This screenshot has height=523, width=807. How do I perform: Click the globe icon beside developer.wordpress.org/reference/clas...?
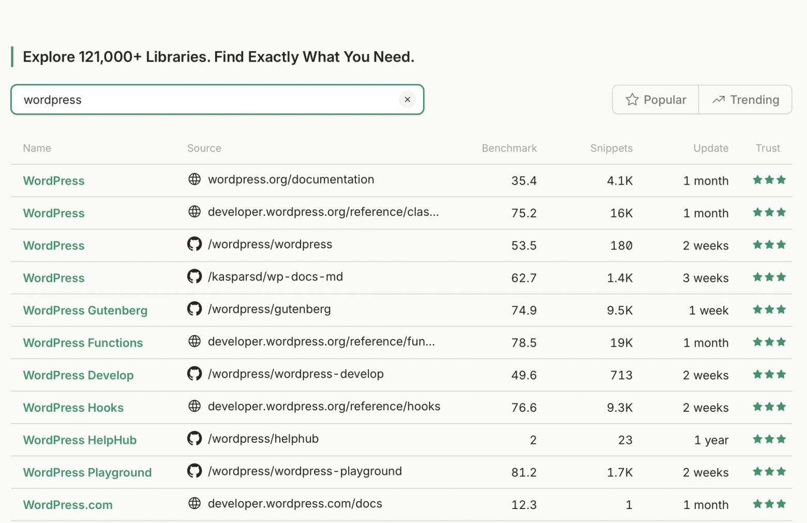point(195,212)
